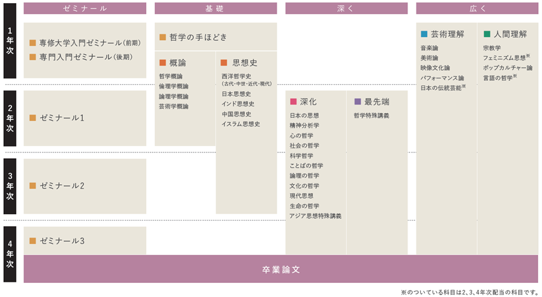Select the 基礎 column header
542x297 pixels.
(216, 8)
